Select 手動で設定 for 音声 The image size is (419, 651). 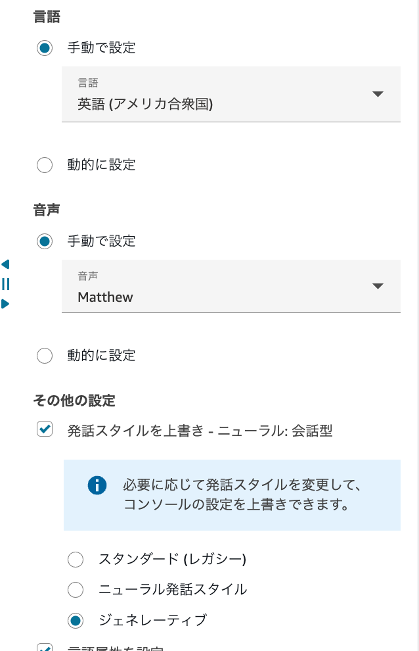click(45, 241)
